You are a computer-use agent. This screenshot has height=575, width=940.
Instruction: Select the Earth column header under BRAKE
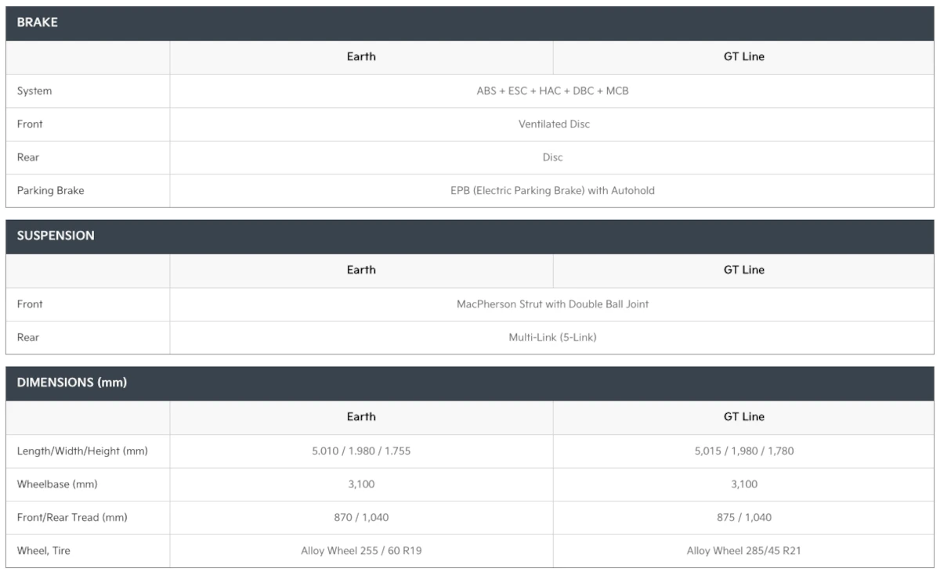tap(361, 57)
